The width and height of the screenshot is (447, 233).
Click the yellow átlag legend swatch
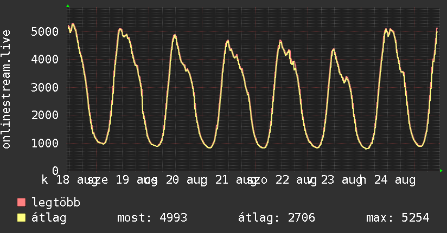pyautogui.click(x=21, y=218)
